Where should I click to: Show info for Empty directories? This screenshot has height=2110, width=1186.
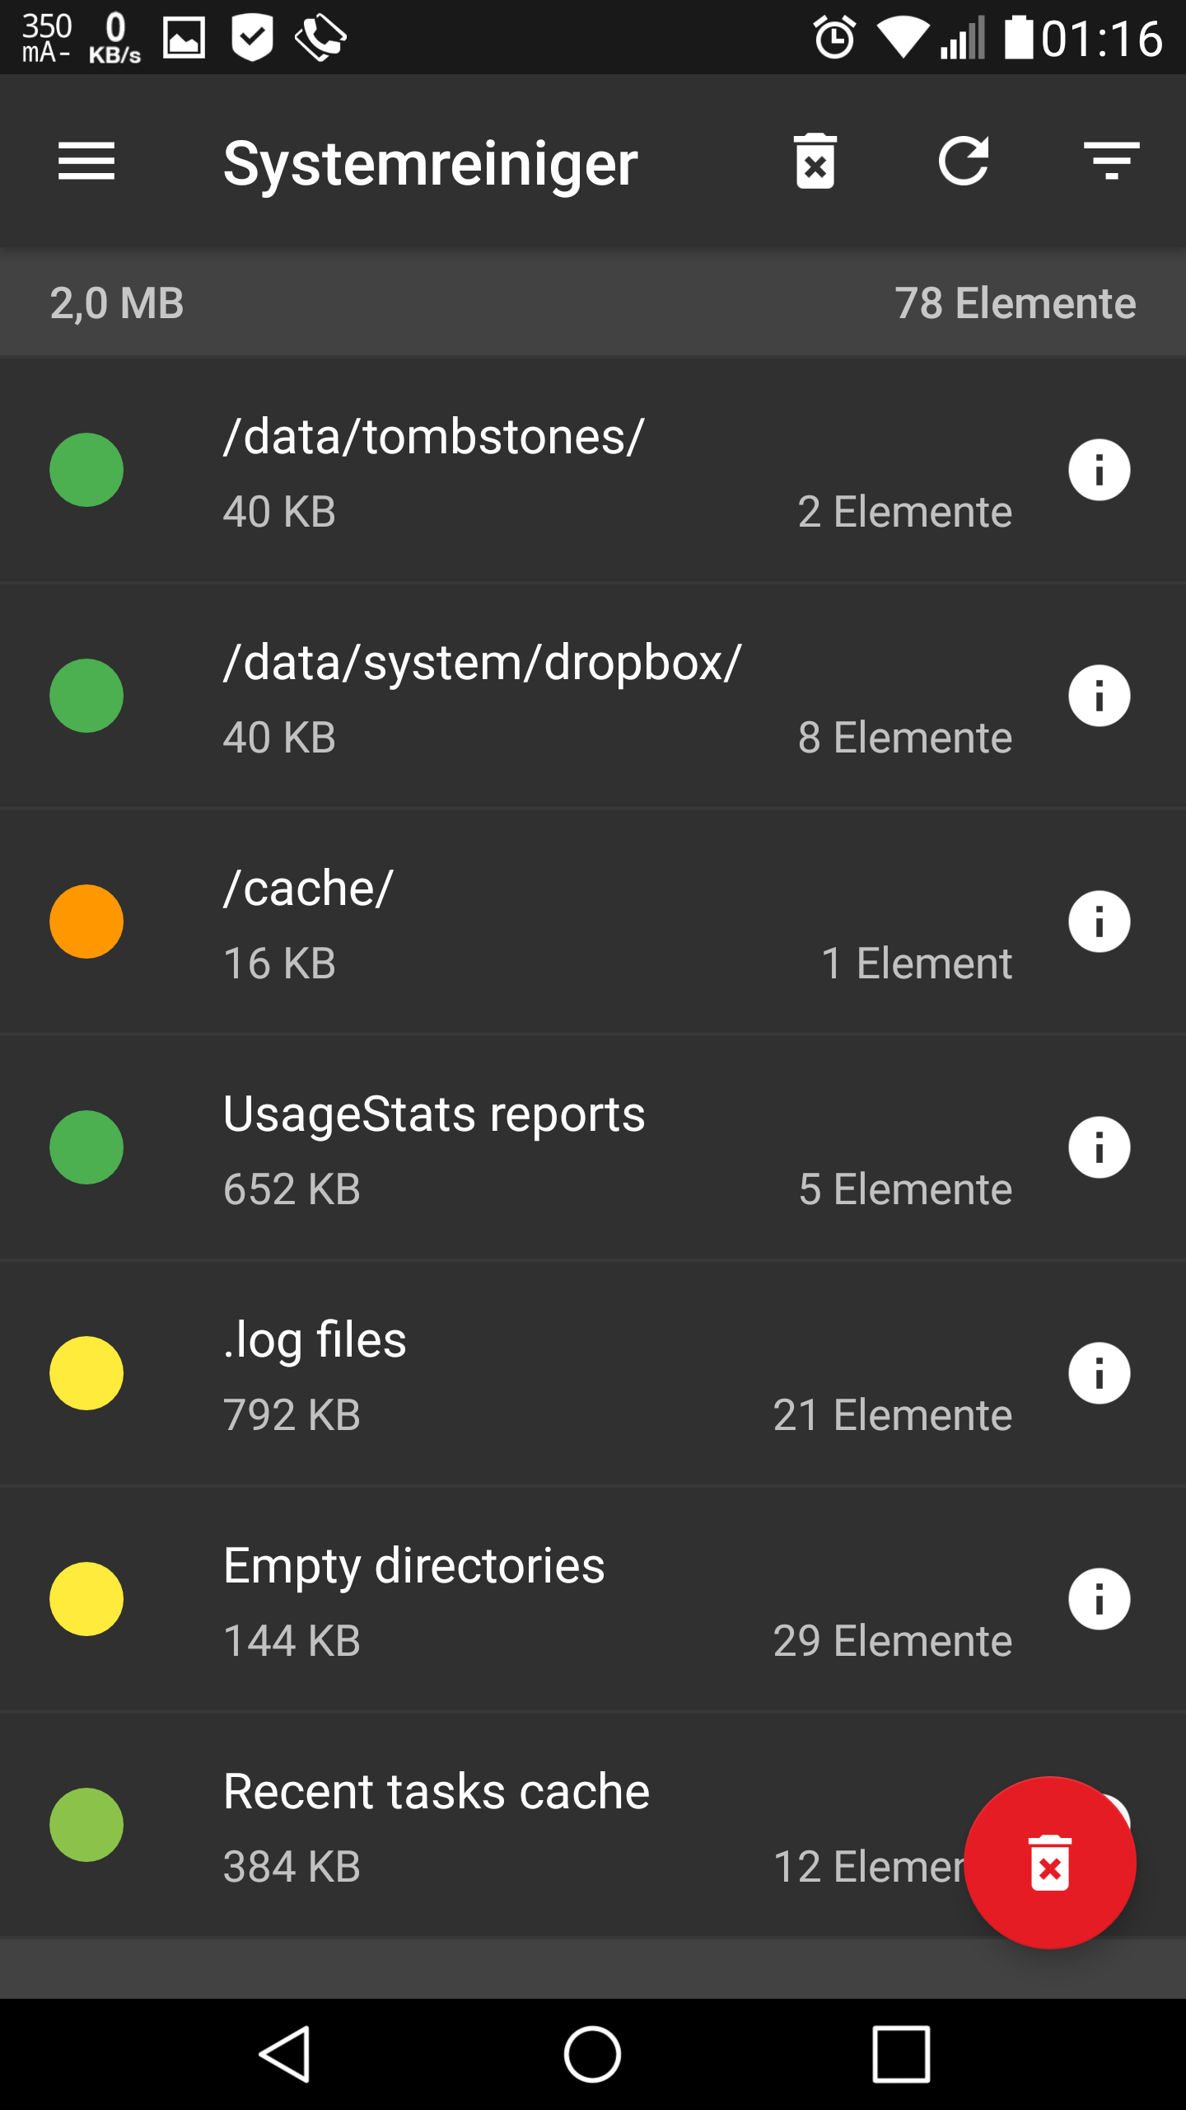point(1099,1599)
